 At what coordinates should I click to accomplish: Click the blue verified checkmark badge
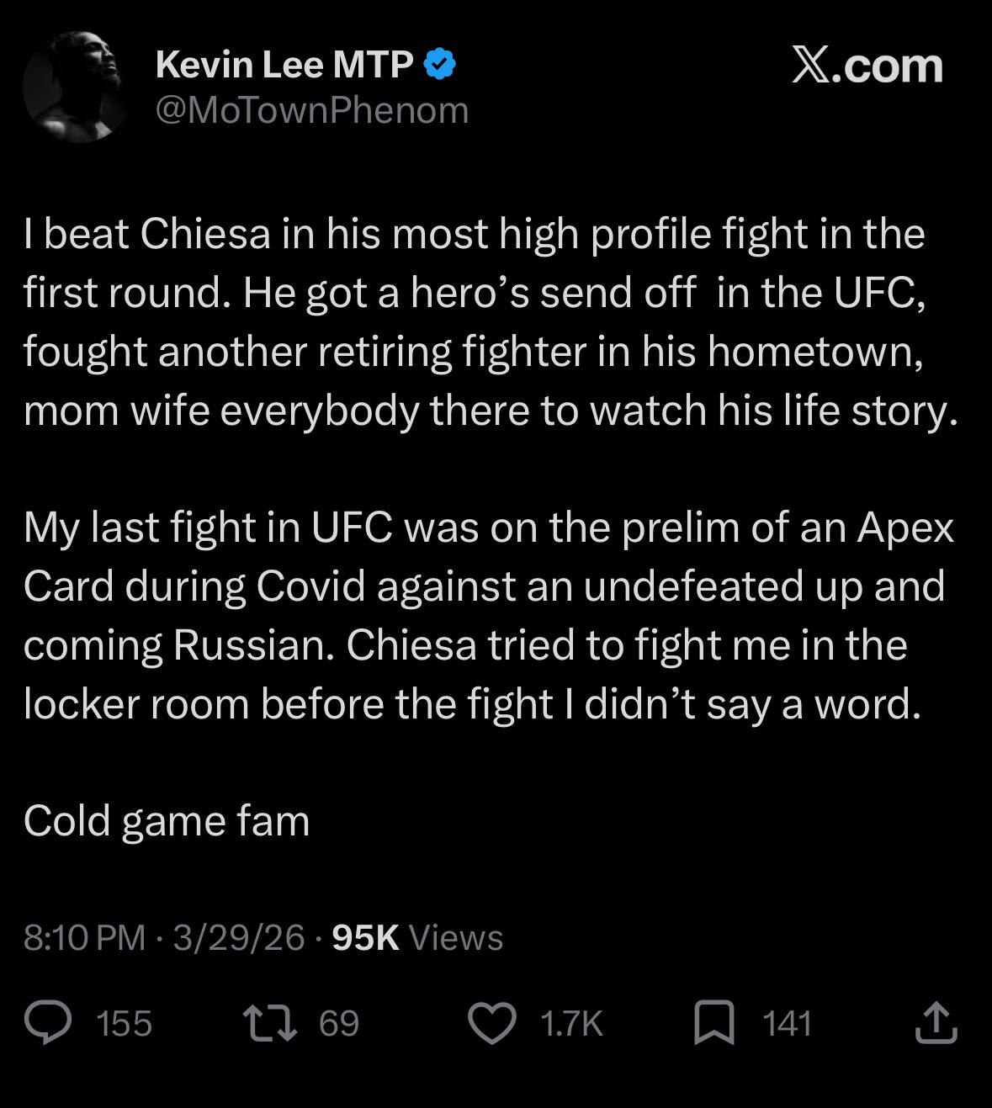439,65
